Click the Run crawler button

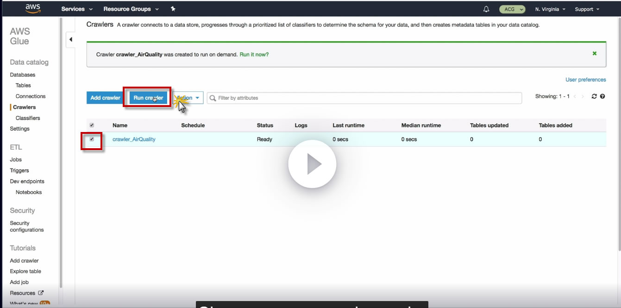[x=148, y=98]
